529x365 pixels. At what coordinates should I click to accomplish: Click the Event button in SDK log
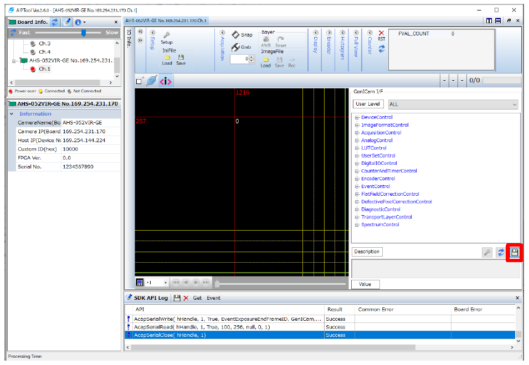pyautogui.click(x=213, y=298)
